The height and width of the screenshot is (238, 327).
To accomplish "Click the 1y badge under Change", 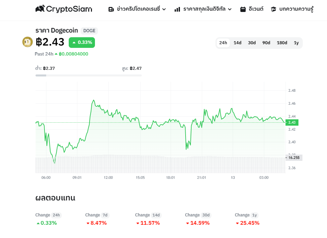I will point(254,215).
